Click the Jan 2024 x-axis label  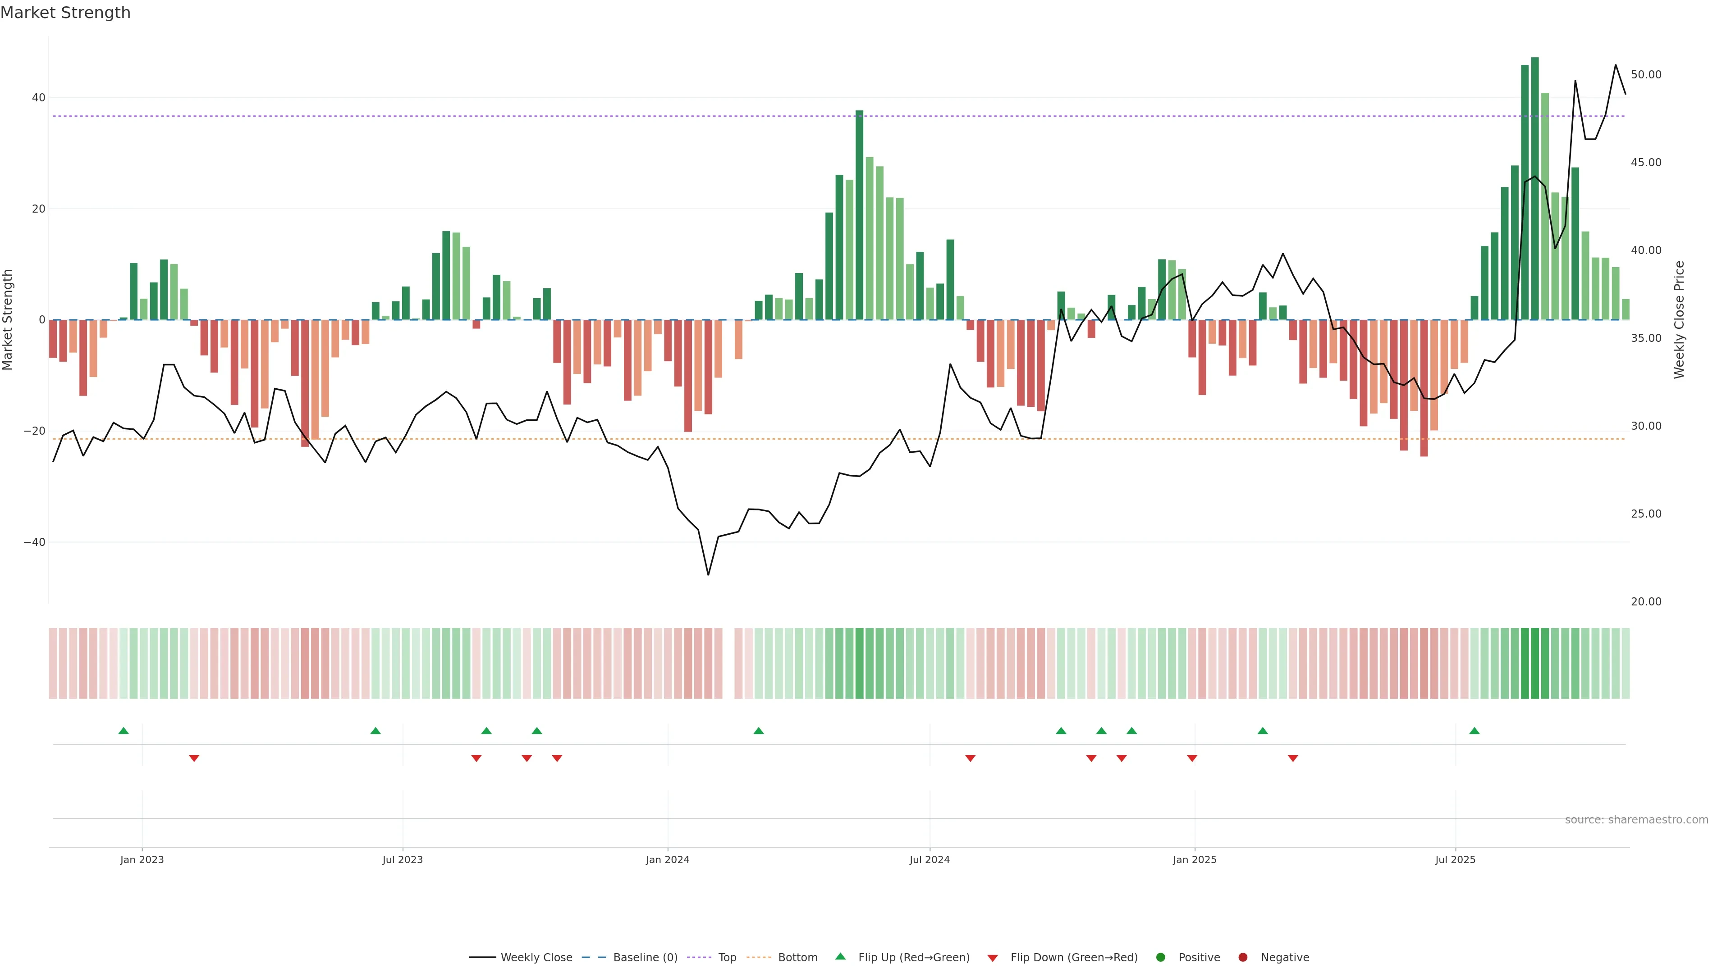point(667,859)
